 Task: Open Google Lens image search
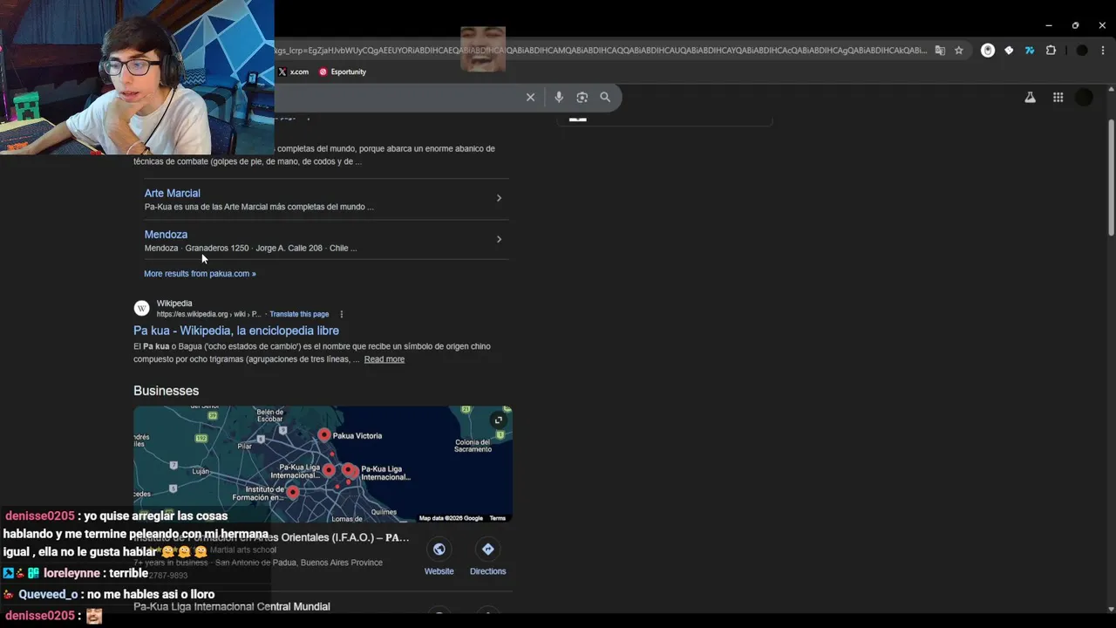582,98
